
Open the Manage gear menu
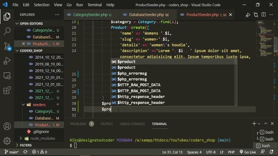7,141
